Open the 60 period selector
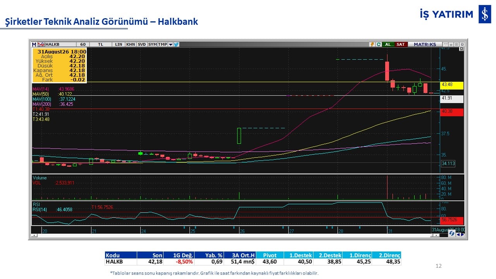 coord(83,44)
